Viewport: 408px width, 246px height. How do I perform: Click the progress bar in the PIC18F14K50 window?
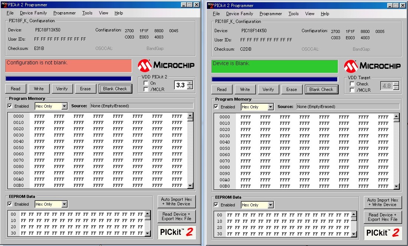[274, 80]
